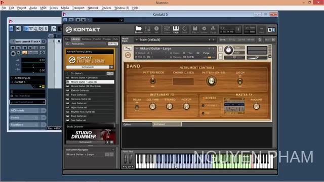Open the MIDI menu
Image resolution: width=324 pixels, height=182 pixels.
(x=43, y=8)
